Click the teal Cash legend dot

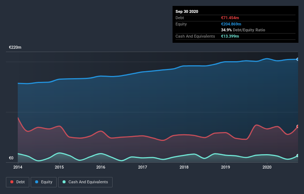point(64,182)
